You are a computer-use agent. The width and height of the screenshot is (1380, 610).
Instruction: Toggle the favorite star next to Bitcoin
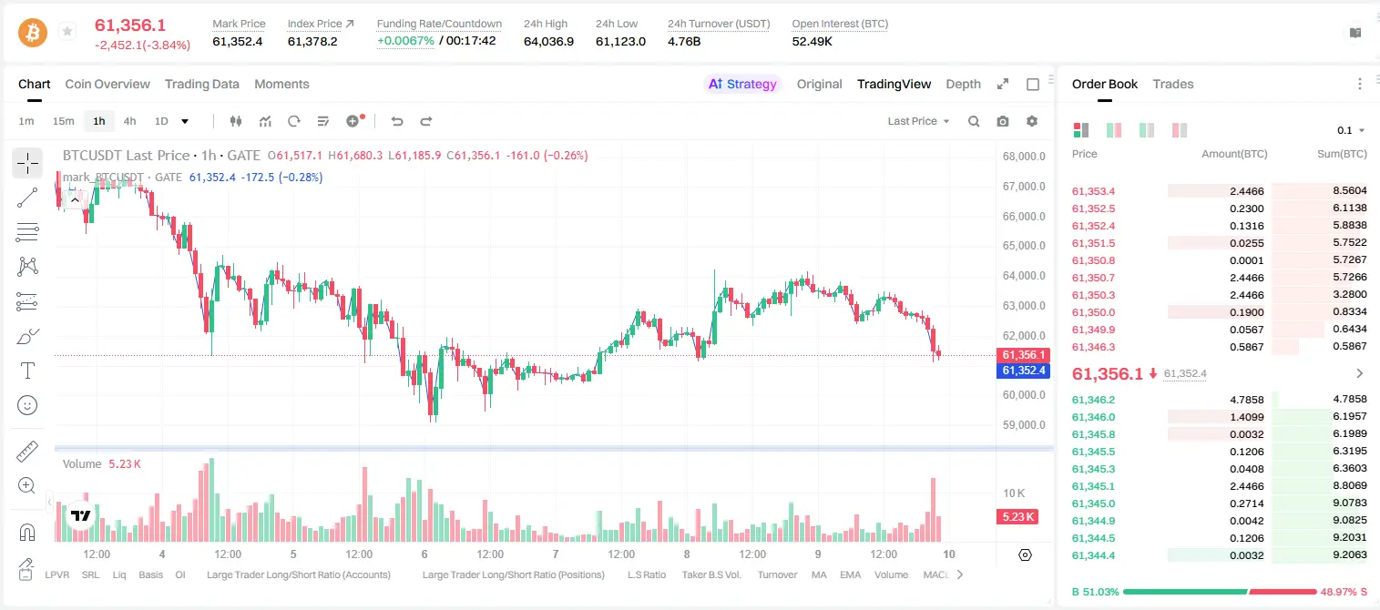click(67, 32)
